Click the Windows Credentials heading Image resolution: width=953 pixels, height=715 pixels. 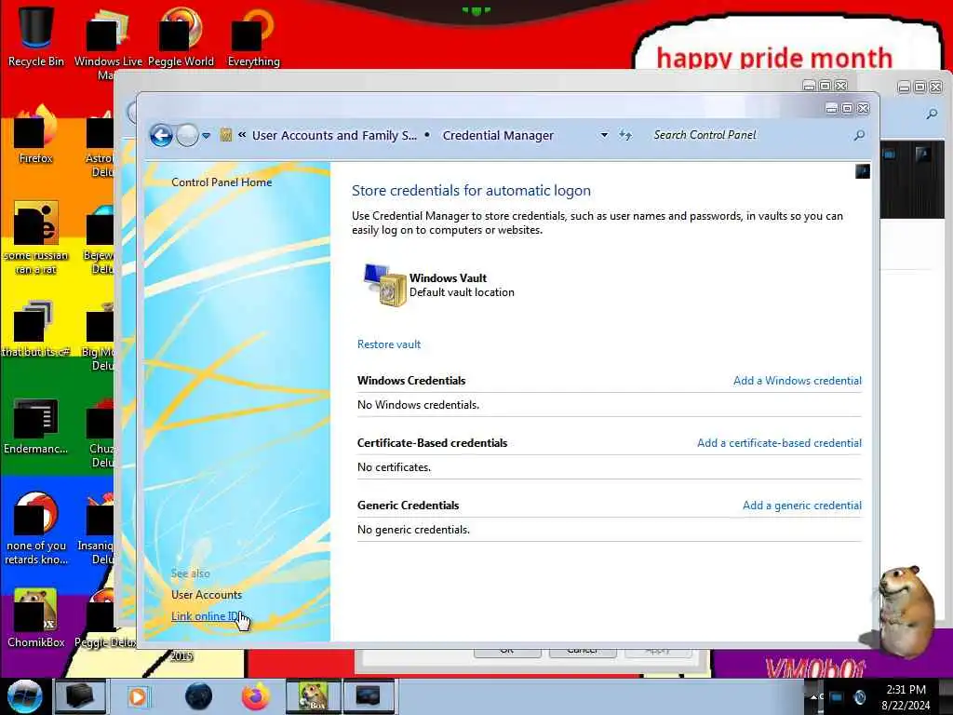411,381
